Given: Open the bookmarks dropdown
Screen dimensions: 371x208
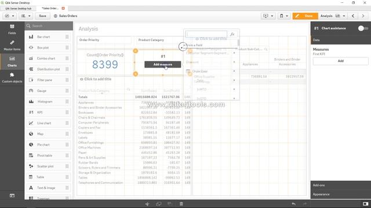Looking at the screenshot, I should pos(283,16).
